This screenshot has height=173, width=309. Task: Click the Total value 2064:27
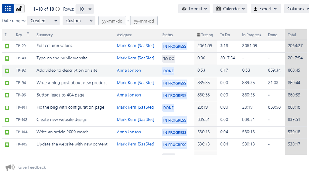click(295, 46)
